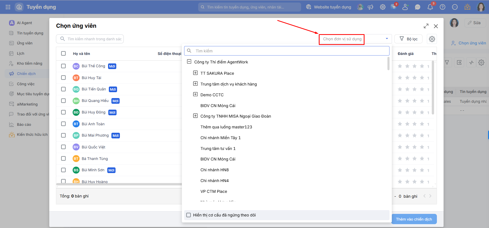
Task: Rate Bùi Thế Công with first star
Action: tap(400, 66)
